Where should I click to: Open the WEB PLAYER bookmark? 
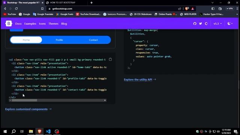pyautogui.click(x=188, y=14)
